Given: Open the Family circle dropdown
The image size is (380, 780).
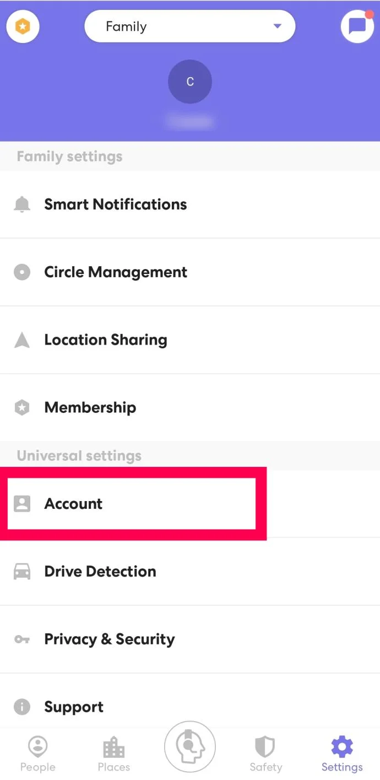Looking at the screenshot, I should pyautogui.click(x=190, y=26).
